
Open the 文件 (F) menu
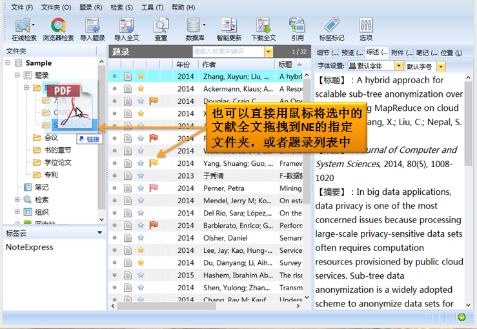22,7
